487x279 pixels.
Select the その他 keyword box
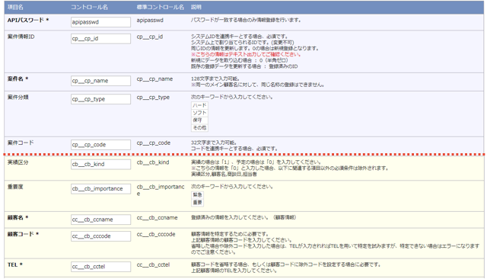199,127
